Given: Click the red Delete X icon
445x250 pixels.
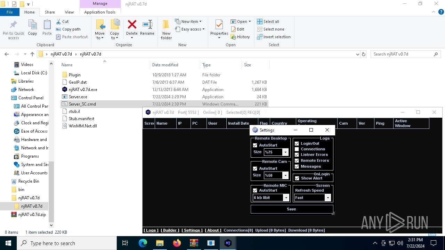Looking at the screenshot, I should click(132, 25).
